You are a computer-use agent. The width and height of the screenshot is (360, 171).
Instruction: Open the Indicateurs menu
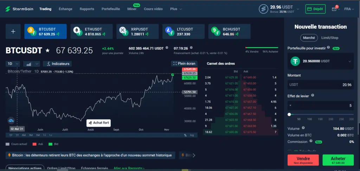point(58,64)
